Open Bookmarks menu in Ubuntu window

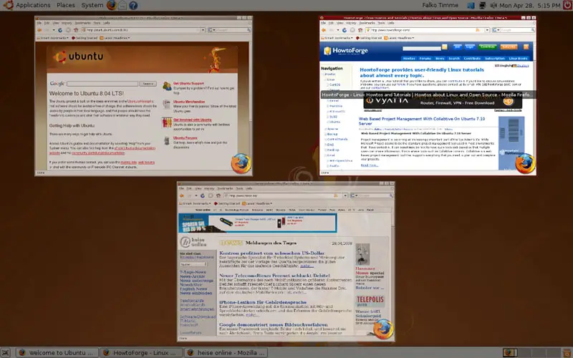pos(82,23)
